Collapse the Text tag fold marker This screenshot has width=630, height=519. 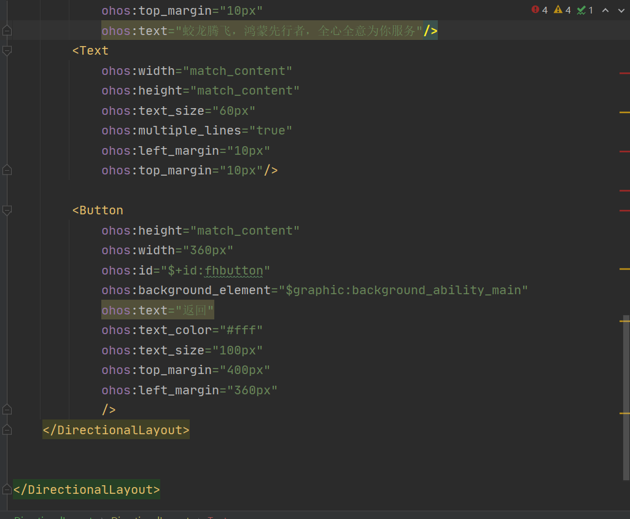[x=7, y=51]
